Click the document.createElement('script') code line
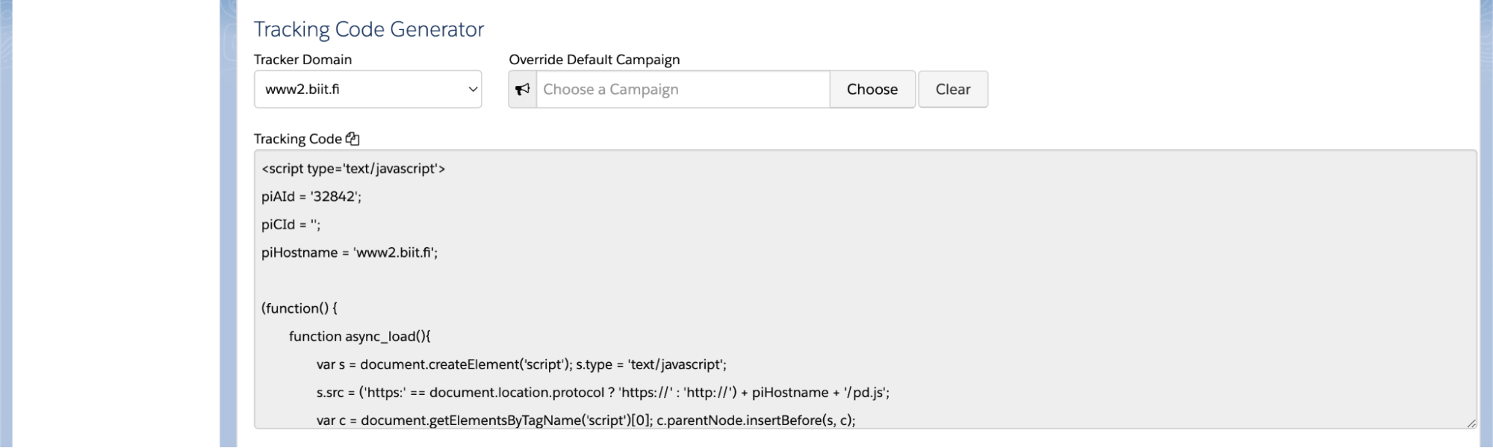1493x448 pixels. (x=521, y=365)
